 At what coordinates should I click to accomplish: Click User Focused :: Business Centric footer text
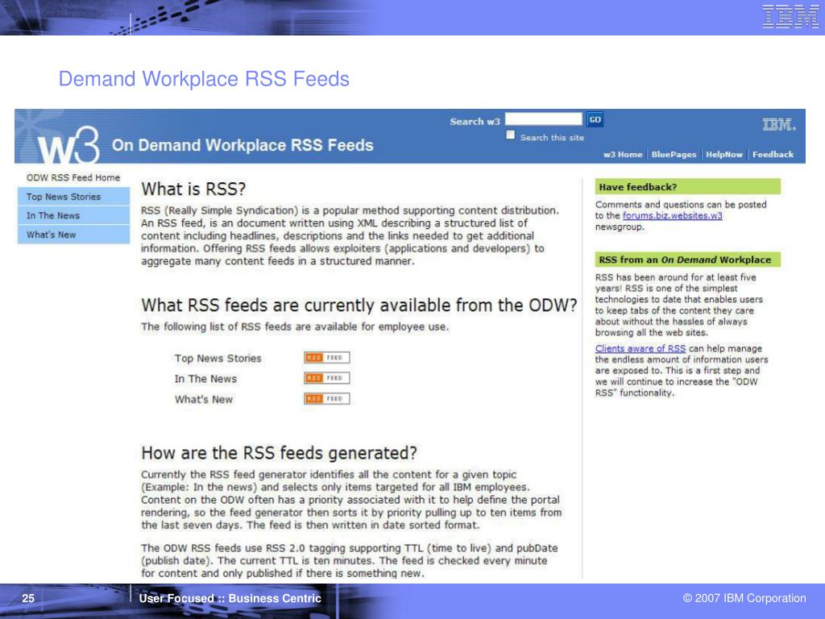coord(230,599)
